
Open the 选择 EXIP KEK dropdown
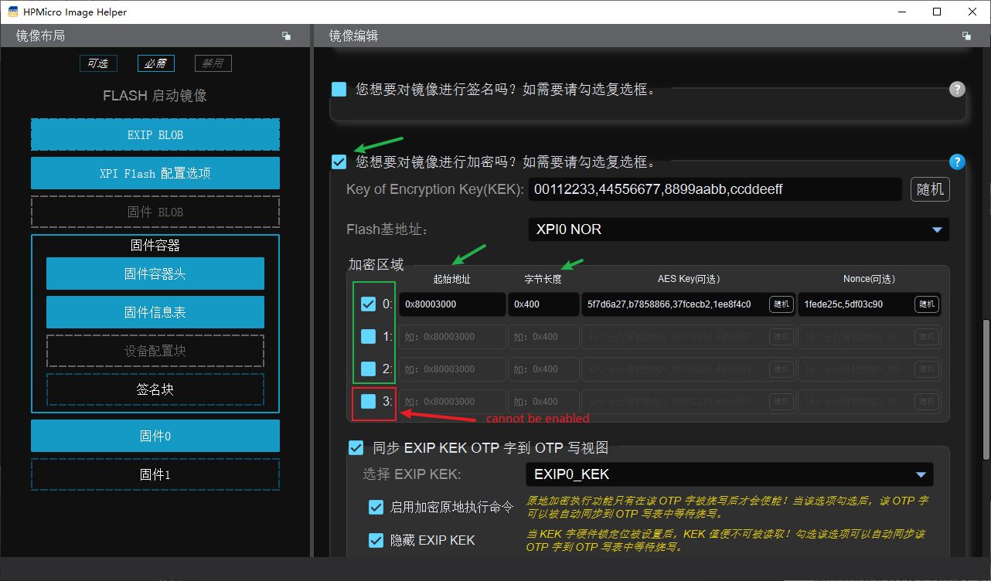pyautogui.click(x=729, y=474)
